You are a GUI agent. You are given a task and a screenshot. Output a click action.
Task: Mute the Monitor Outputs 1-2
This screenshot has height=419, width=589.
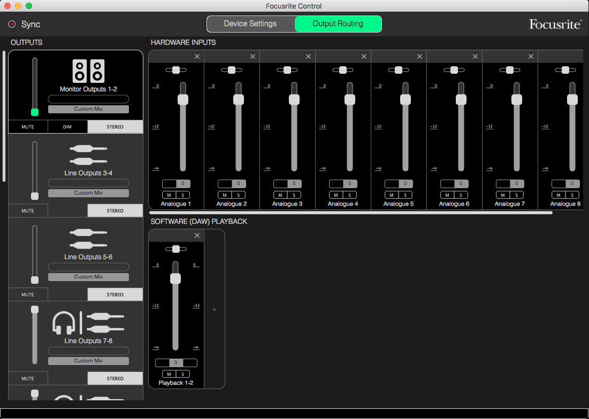coord(28,127)
